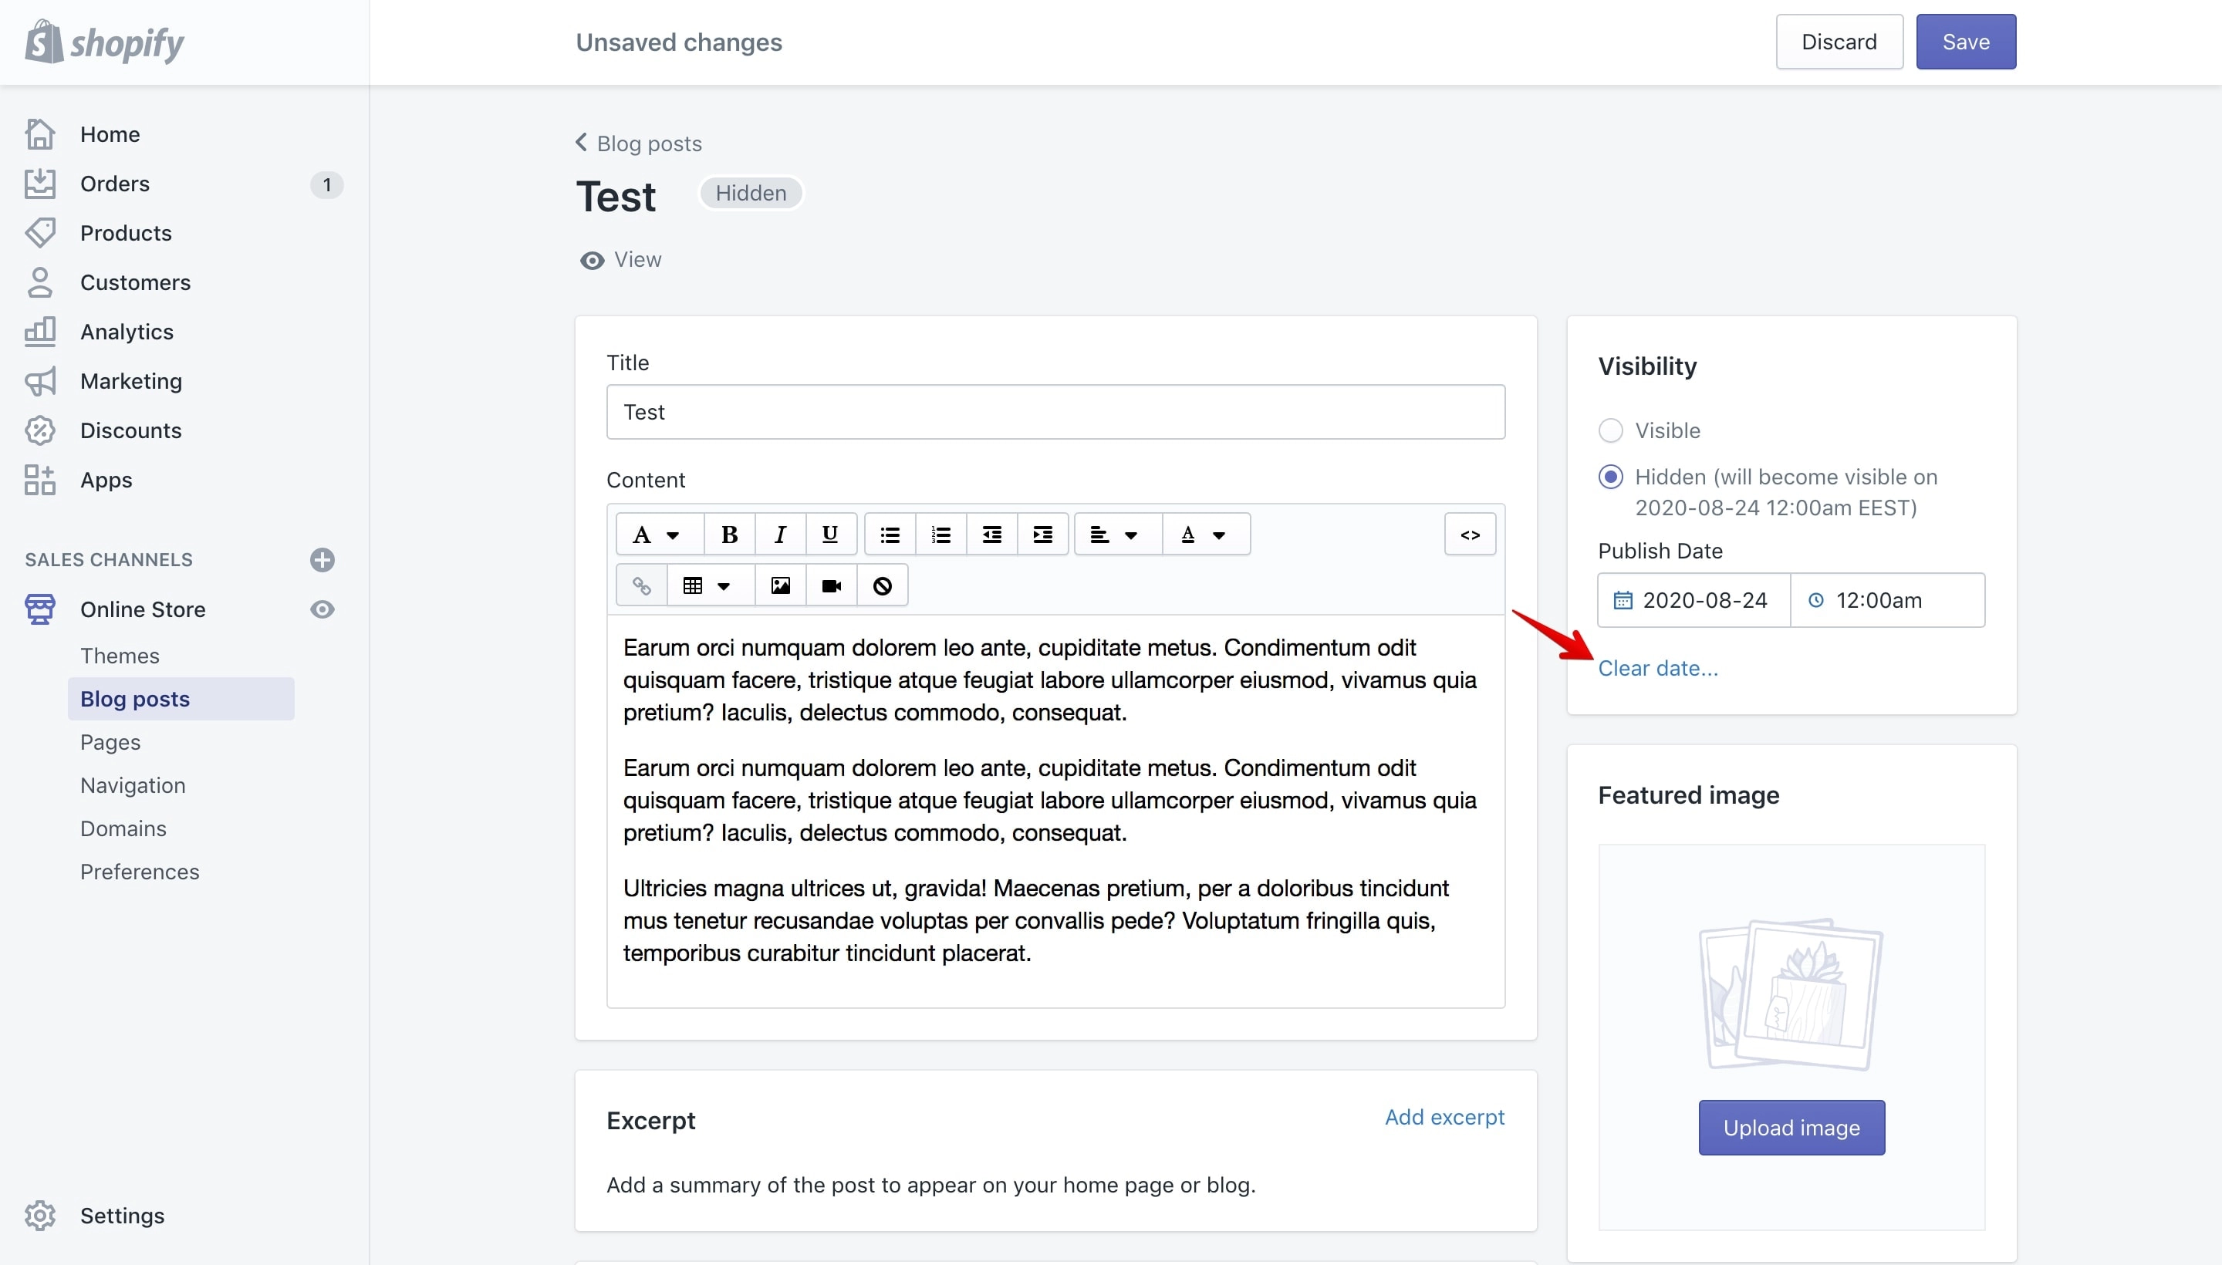Toggle bold formatting
Screen dimensions: 2222x1265
click(x=729, y=535)
